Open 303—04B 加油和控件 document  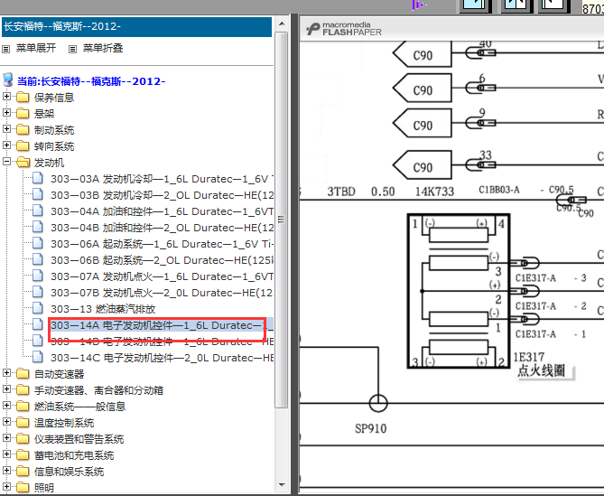tap(162, 228)
